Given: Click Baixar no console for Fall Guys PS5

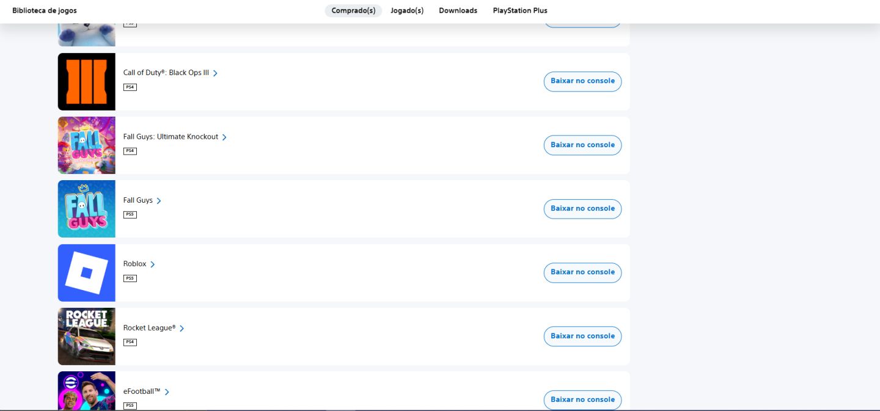Looking at the screenshot, I should (x=582, y=209).
